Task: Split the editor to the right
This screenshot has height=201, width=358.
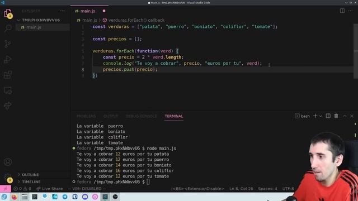Action: point(342,11)
